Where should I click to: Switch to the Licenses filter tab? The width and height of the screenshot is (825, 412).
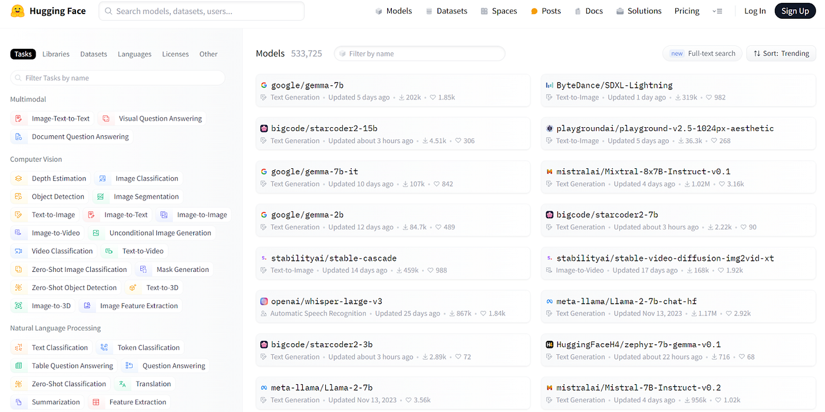point(176,54)
